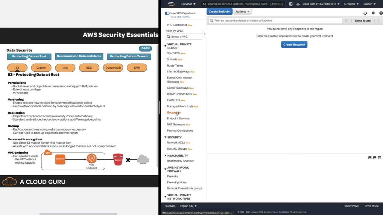Collapse the AWS Network Firewall section
This screenshot has width=383, height=215.
165,169
